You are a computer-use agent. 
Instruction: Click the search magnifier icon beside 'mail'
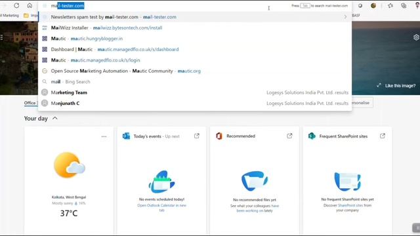[45, 81]
